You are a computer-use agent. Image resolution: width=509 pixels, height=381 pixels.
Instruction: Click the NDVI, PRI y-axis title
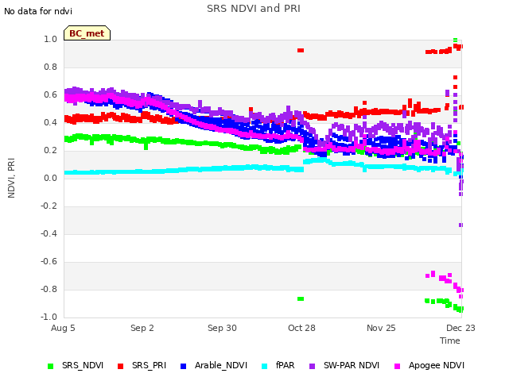click(11, 178)
